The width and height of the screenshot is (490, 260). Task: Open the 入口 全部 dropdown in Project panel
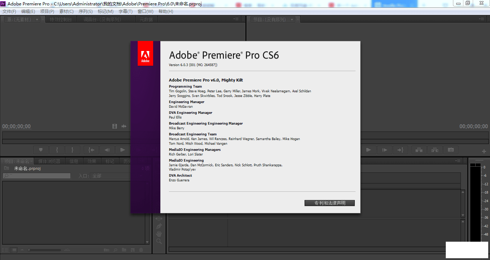click(x=111, y=176)
